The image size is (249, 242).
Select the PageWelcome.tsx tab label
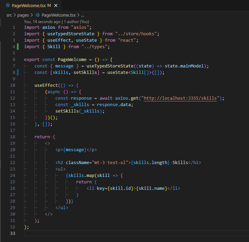pos(28,5)
